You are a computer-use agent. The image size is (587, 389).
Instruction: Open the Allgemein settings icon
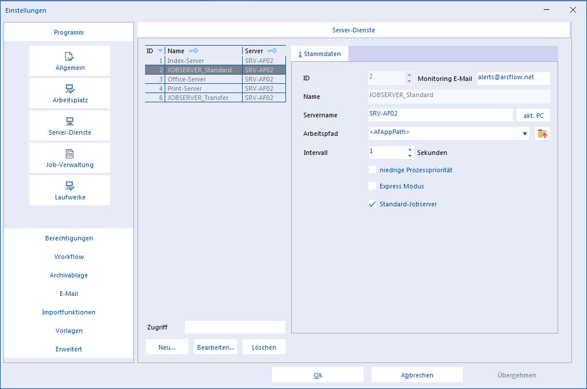coord(70,57)
